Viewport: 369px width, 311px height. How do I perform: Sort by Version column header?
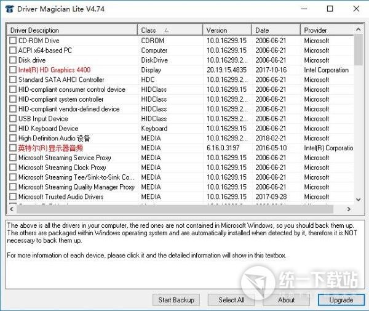pos(227,30)
